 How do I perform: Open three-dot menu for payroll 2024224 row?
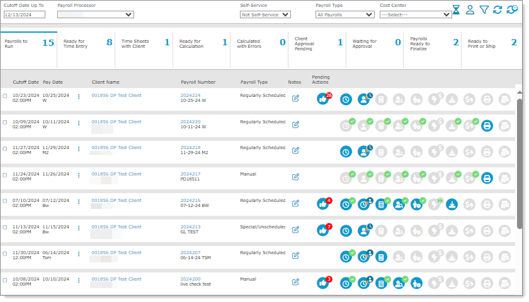coord(79,97)
